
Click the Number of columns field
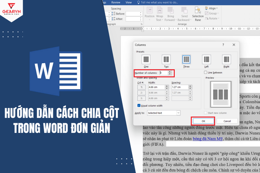pos(164,73)
